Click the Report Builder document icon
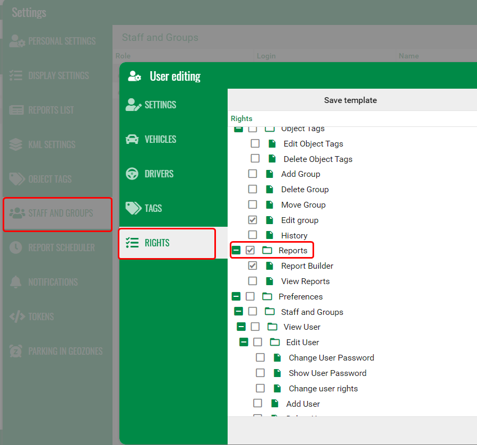Image resolution: width=477 pixels, height=445 pixels. (270, 266)
